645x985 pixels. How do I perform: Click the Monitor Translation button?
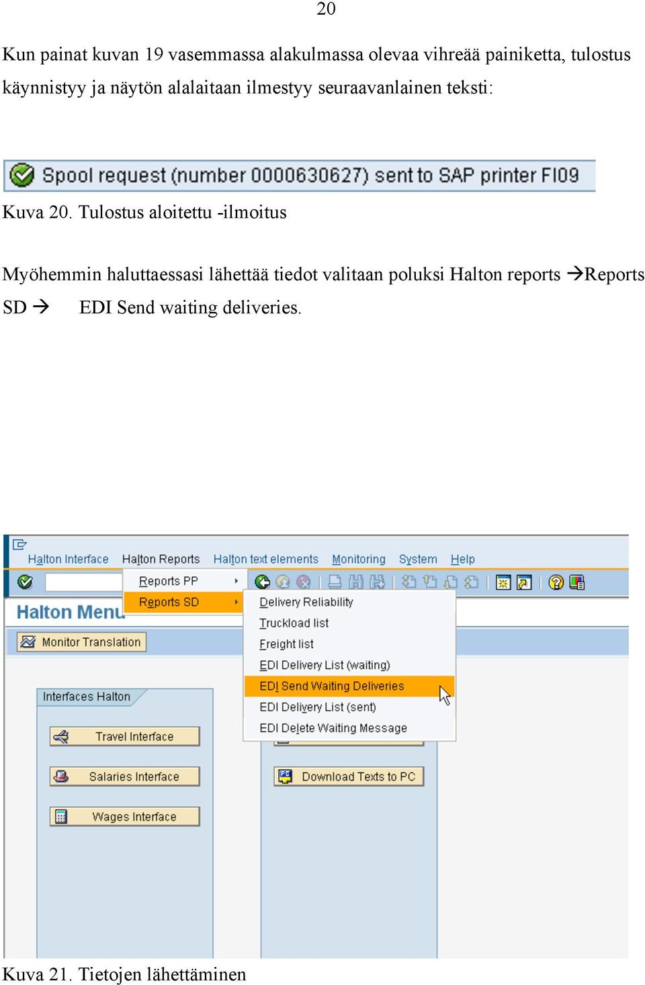point(81,642)
